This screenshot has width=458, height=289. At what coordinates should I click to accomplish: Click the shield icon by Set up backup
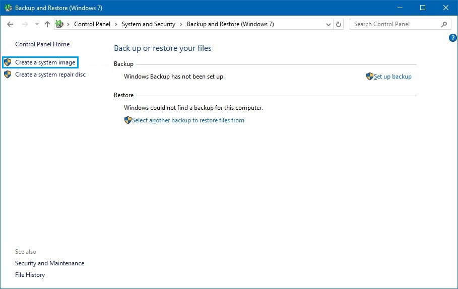[369, 77]
